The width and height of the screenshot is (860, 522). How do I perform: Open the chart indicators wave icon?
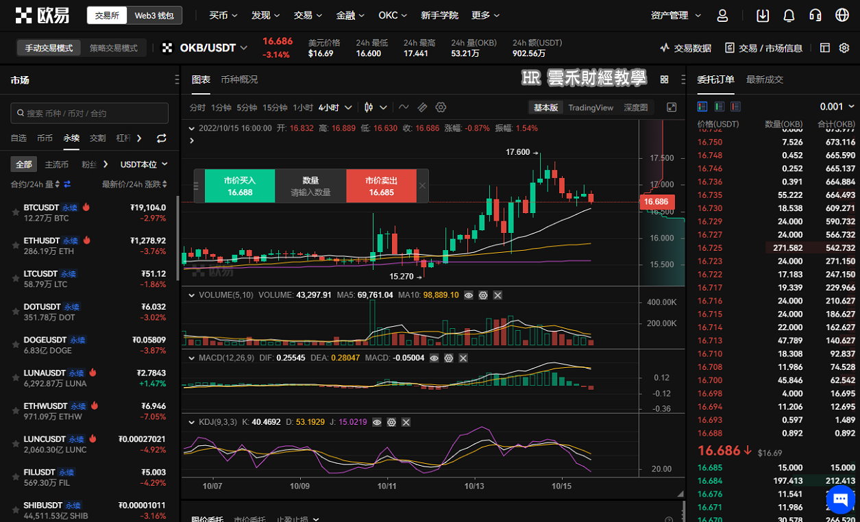[x=404, y=108]
